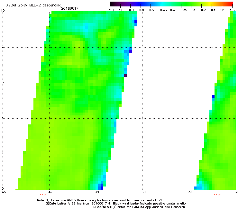Image resolution: width=238 pixels, height=209 pixels.
Task: Click the latitude axis label '8'
Action: [3, 46]
